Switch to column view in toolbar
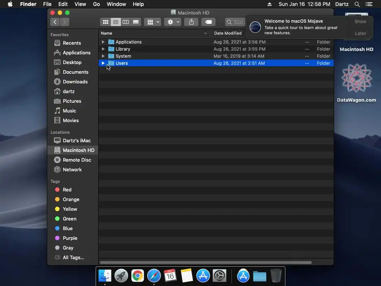381x286 pixels. coord(126,22)
